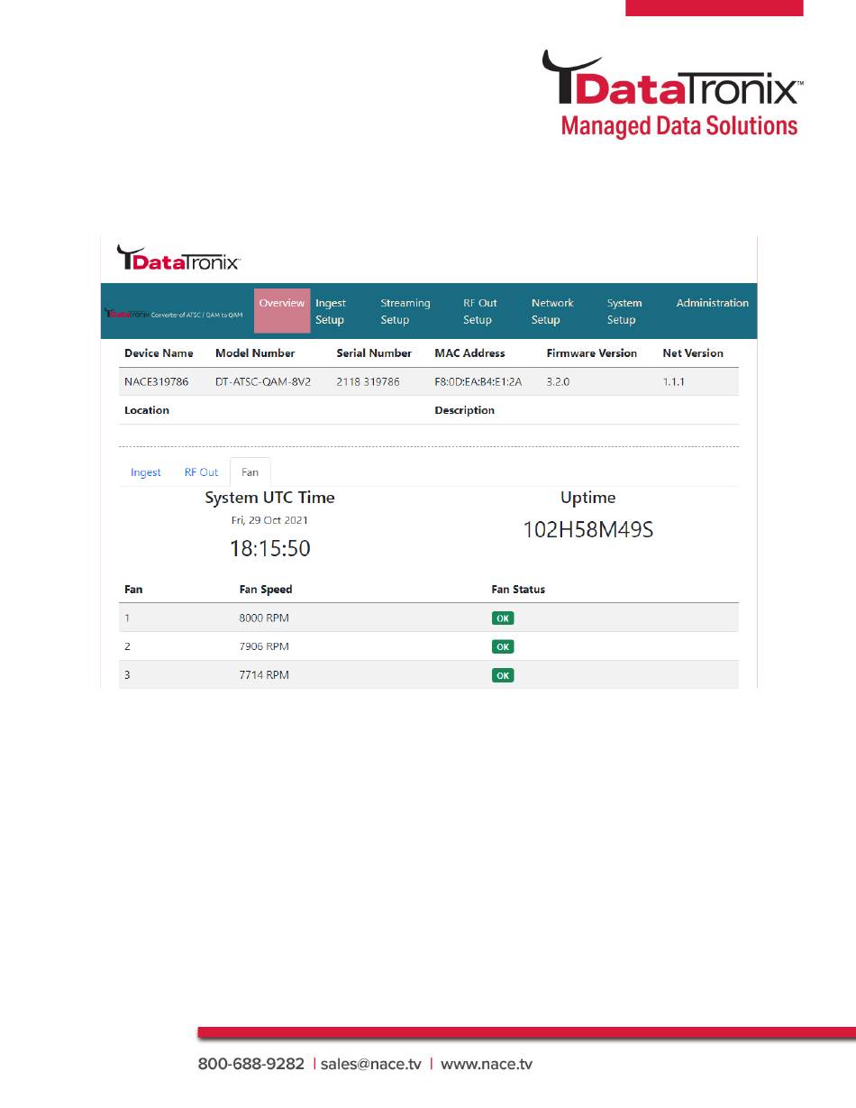Switch to the RF Out tab
The height and width of the screenshot is (1108, 856).
pos(201,472)
